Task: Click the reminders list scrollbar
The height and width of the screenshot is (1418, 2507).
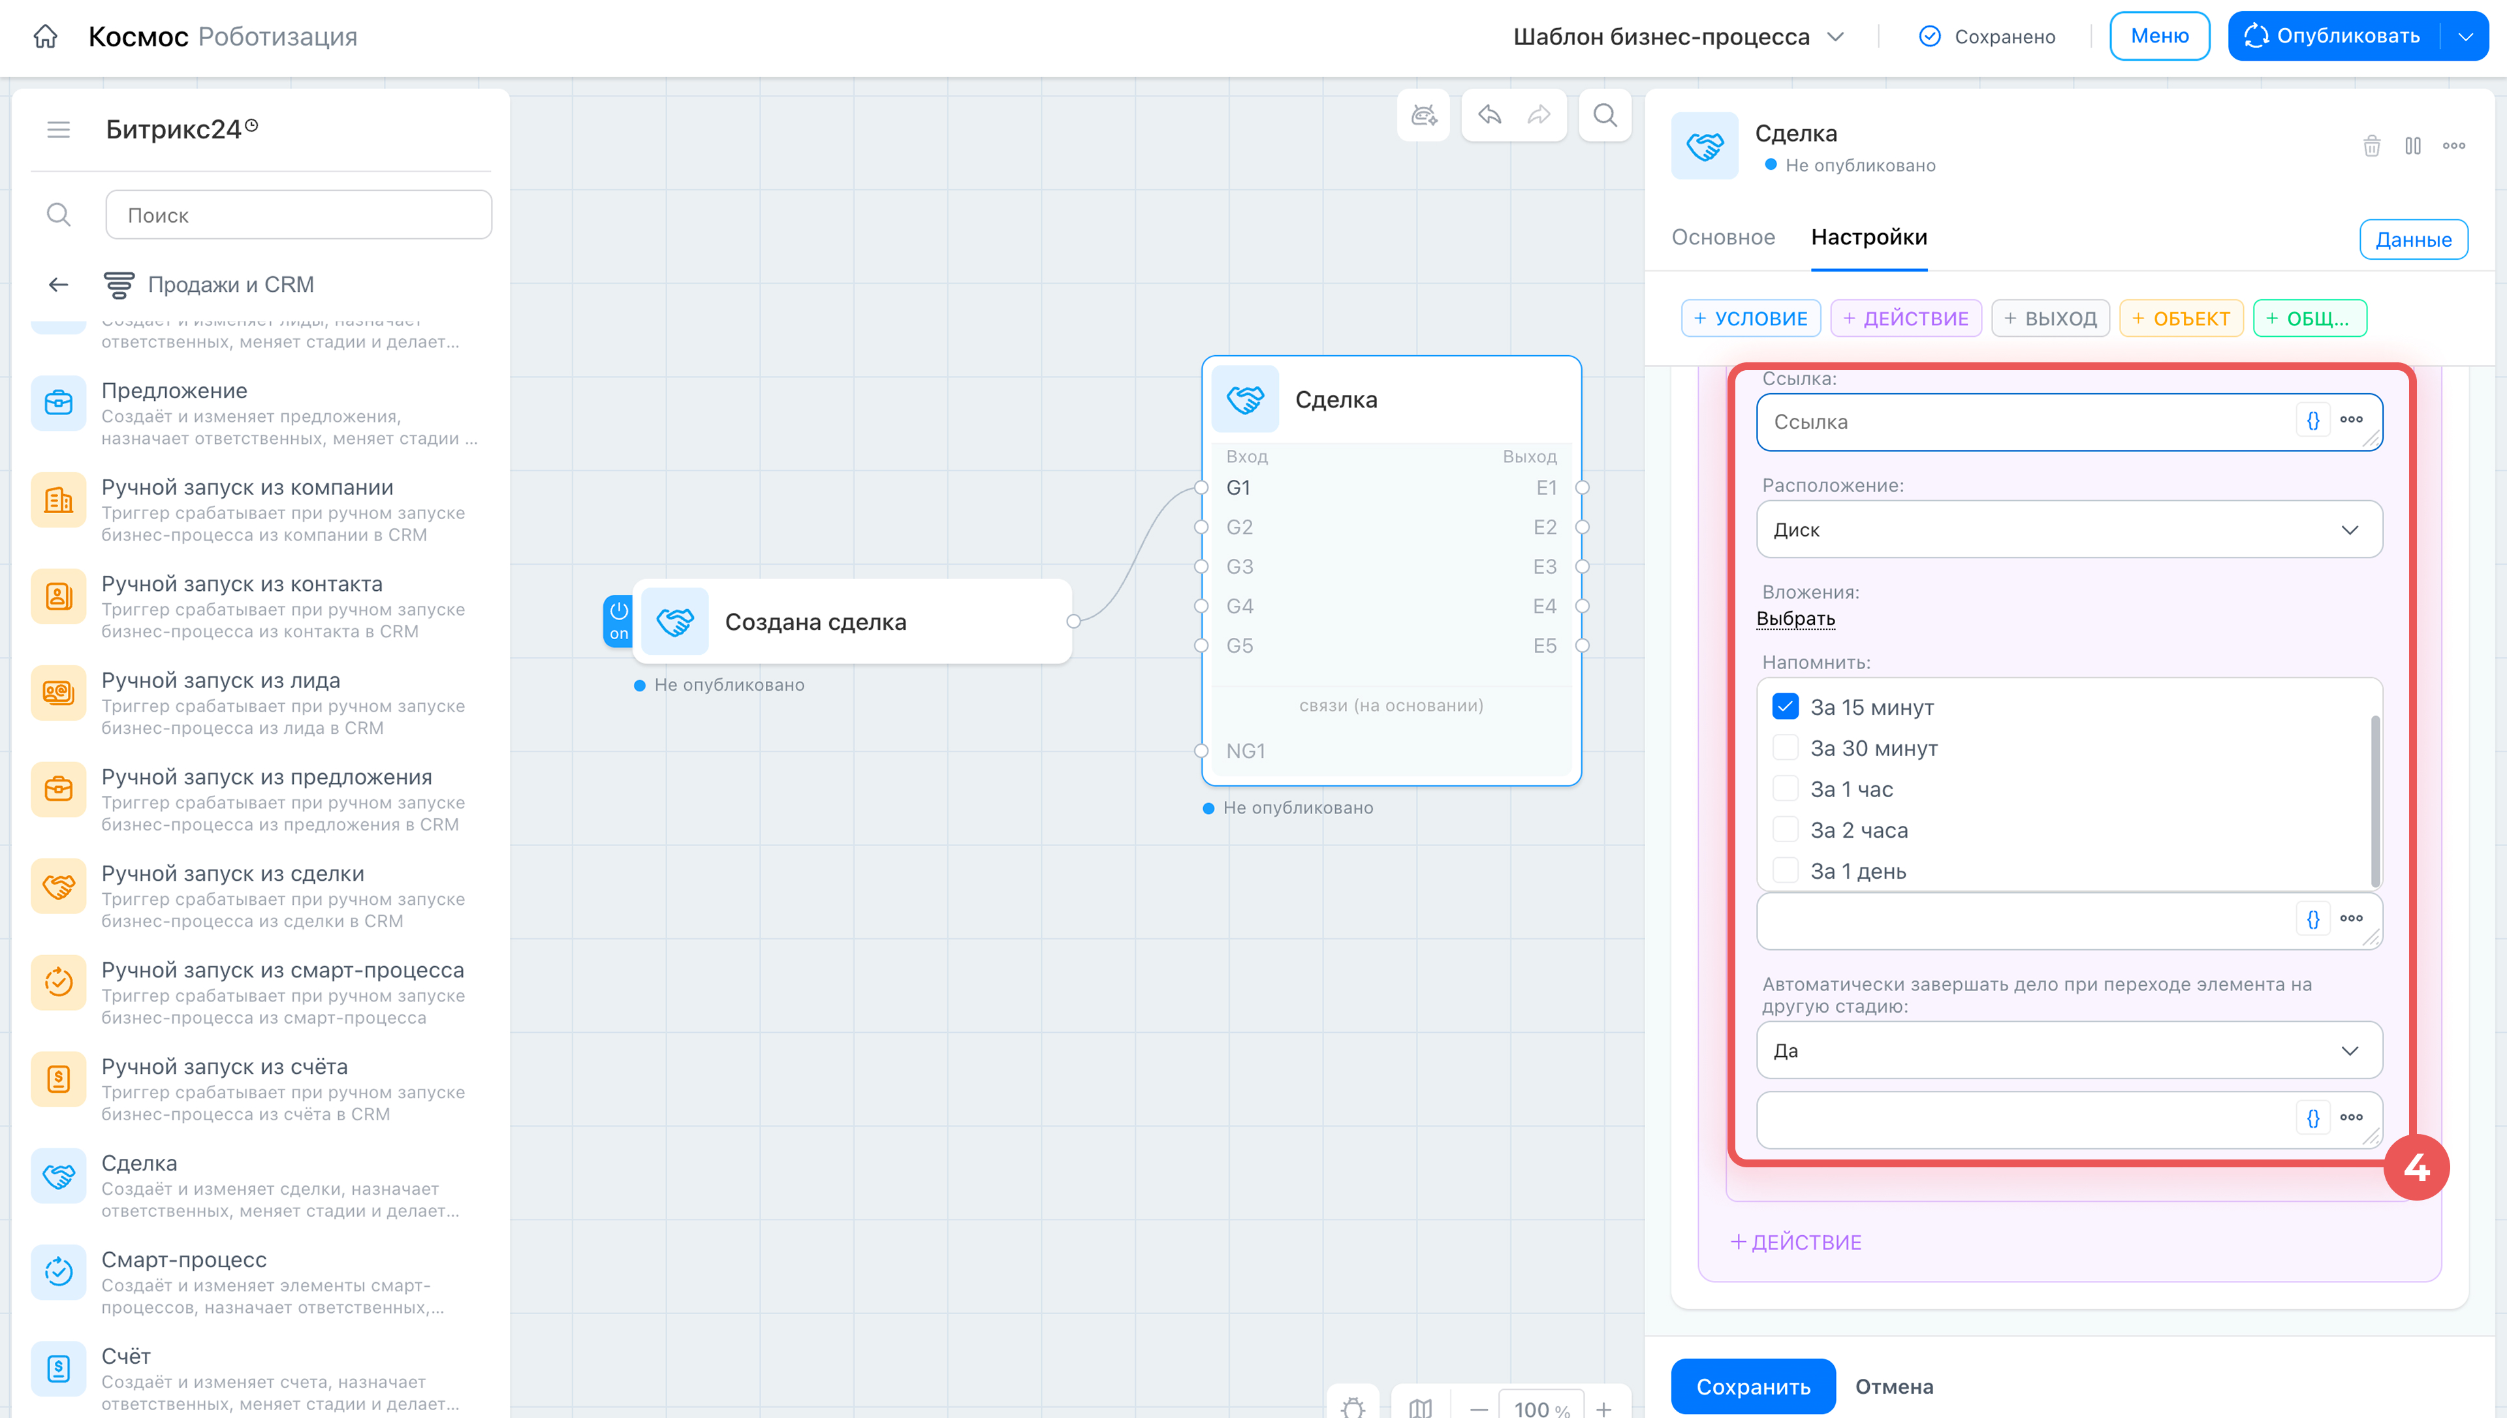Action: tap(2374, 800)
